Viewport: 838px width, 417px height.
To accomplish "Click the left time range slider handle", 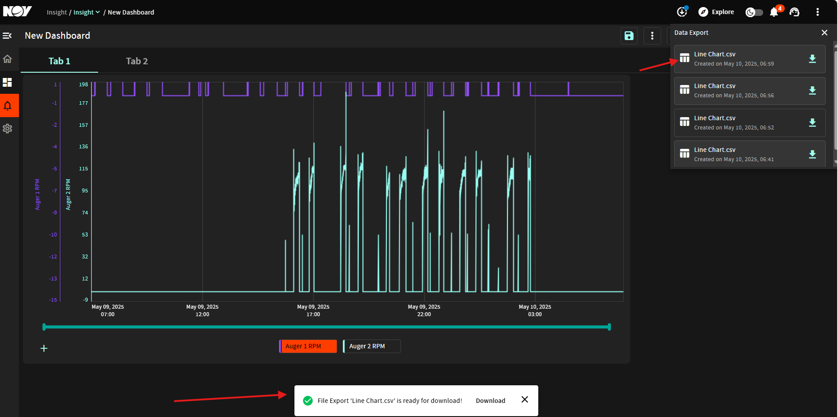I will click(44, 327).
